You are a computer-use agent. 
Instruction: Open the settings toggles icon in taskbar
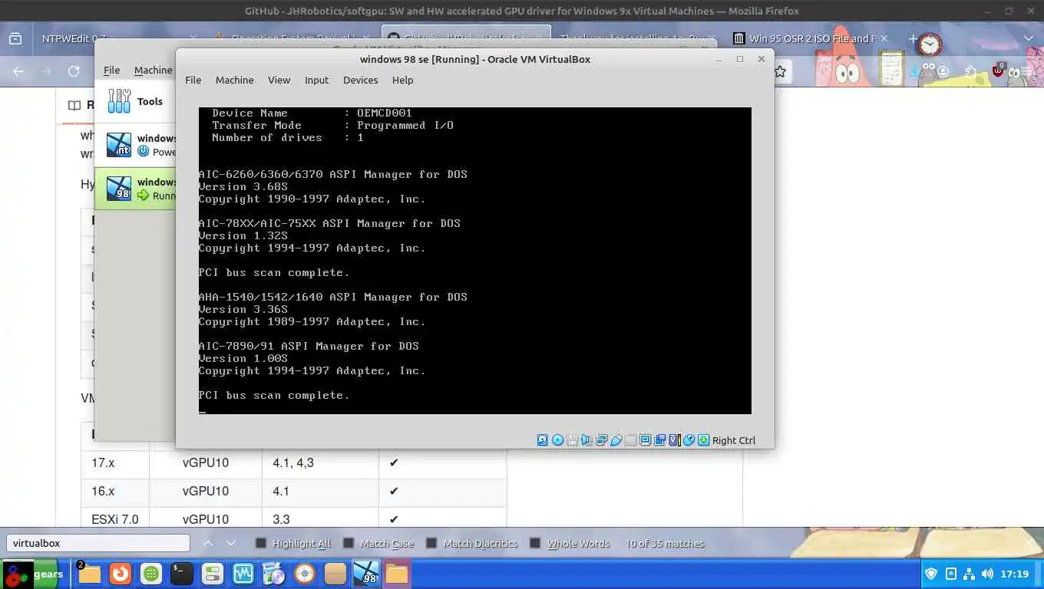(213, 574)
